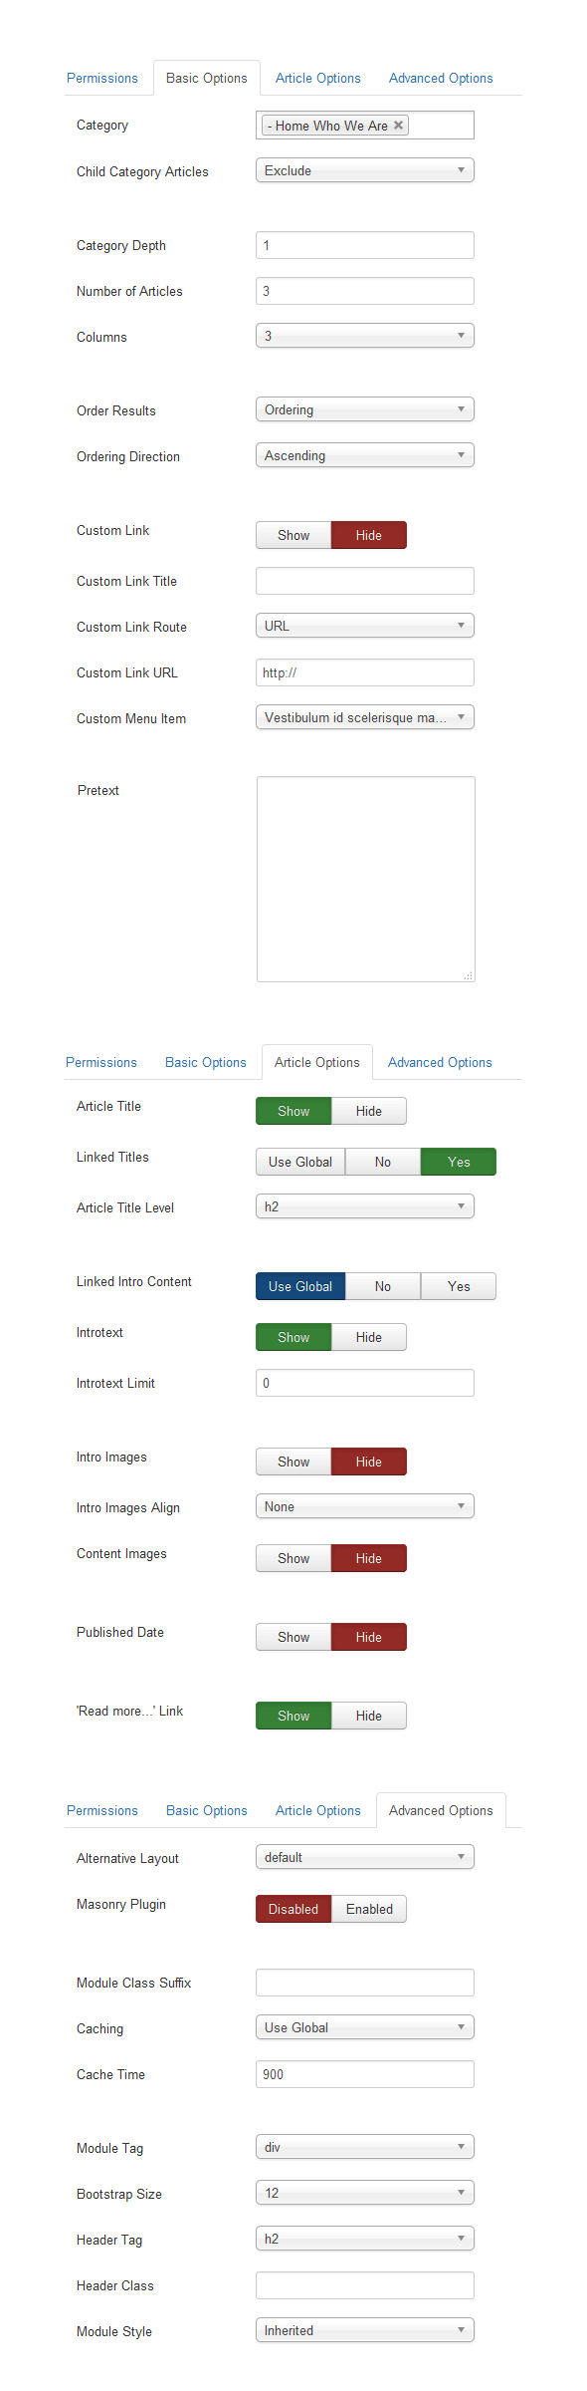The image size is (587, 2391).
Task: Switch to the top Article Options tab
Action: 318,78
